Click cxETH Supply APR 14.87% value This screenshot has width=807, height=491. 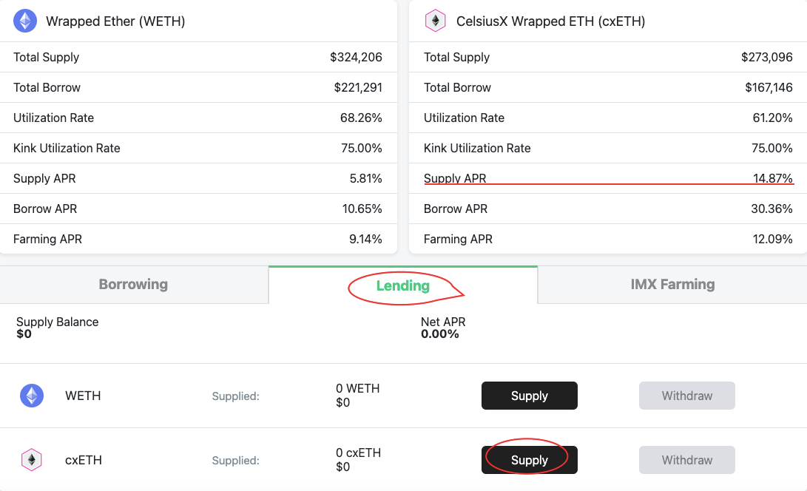click(772, 178)
